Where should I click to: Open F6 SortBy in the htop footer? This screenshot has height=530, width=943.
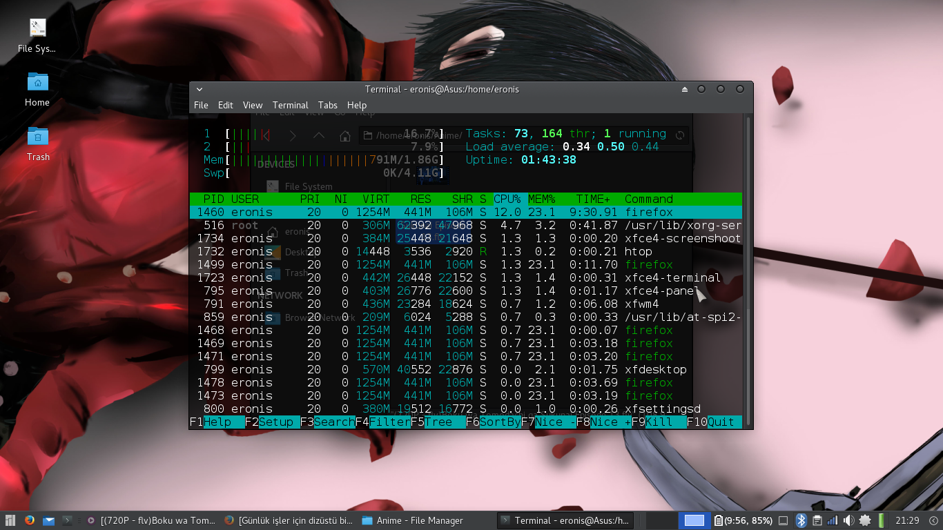[x=494, y=422]
